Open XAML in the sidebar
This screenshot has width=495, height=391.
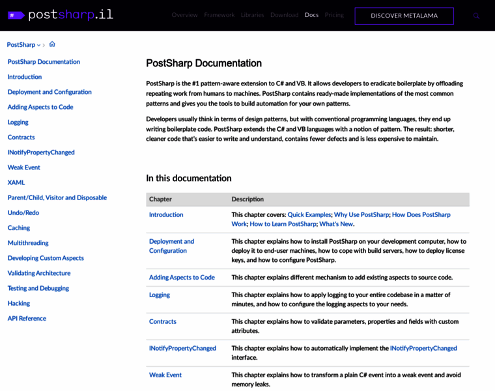[16, 182]
